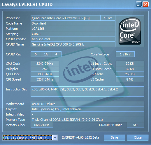Click the CPU Clock value 3340.9 MHz
The width and height of the screenshot is (151, 145).
tap(45, 64)
